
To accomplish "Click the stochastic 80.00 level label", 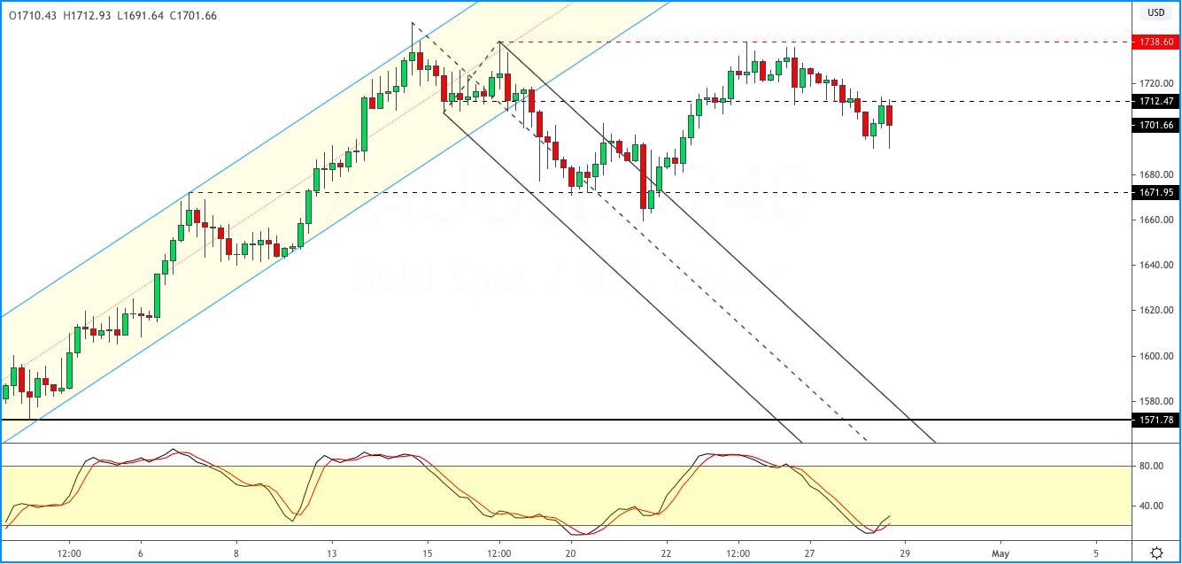I will coord(1150,466).
